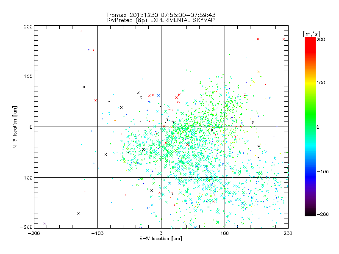This screenshot has width=339, height=254.
Task: Click the '[m/s]' colorbar unit label
Action: pyautogui.click(x=311, y=34)
